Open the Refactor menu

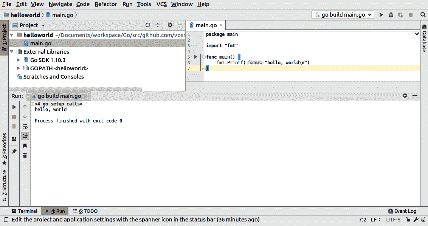pyautogui.click(x=106, y=4)
